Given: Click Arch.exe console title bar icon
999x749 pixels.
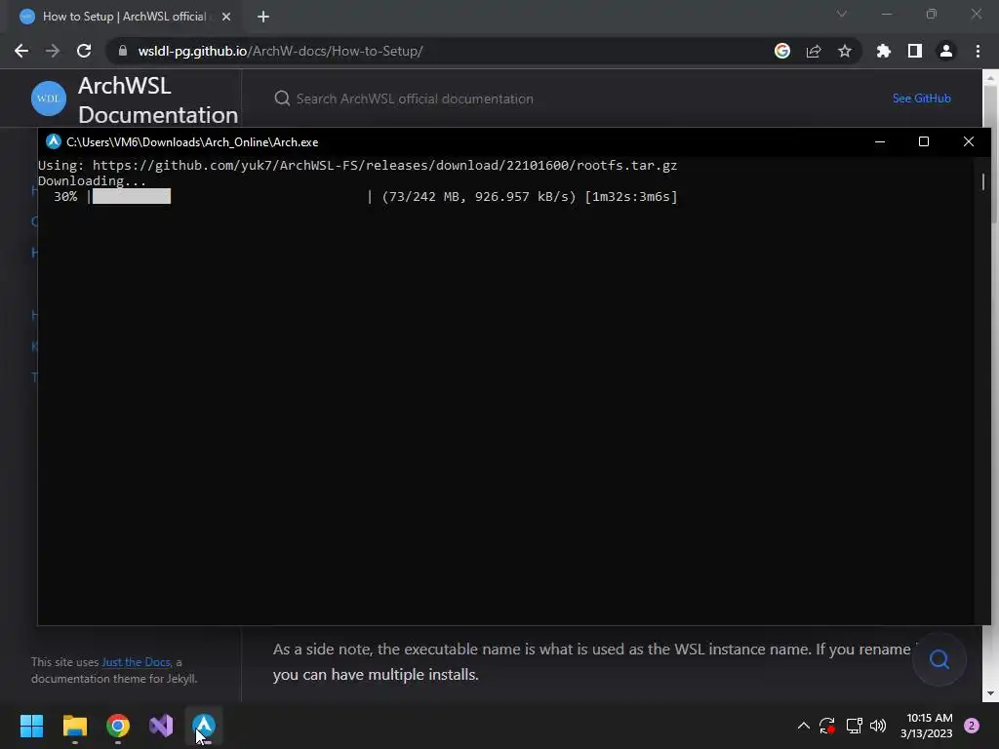Looking at the screenshot, I should point(54,141).
